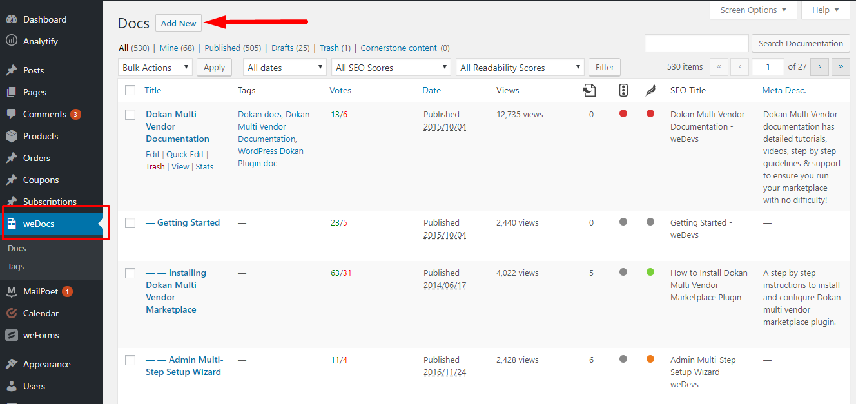Sort by SEO score traffic-light icon
The width and height of the screenshot is (856, 404).
pos(623,90)
